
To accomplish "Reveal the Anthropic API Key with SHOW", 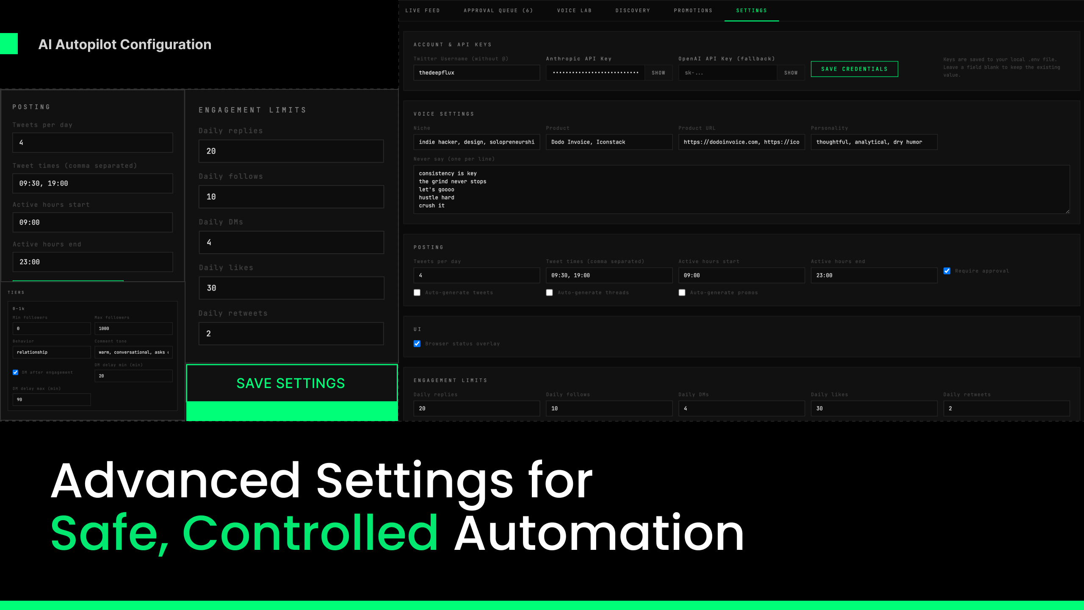I will pos(659,72).
